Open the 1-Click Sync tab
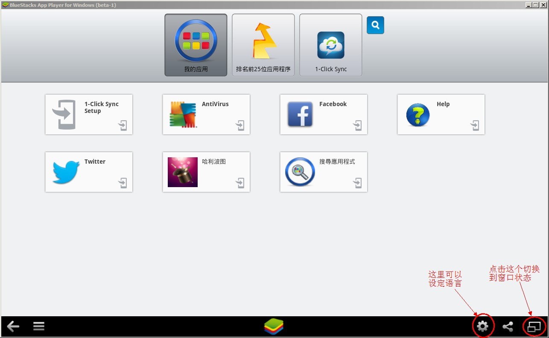Viewport: 549px width, 338px height. (x=331, y=45)
